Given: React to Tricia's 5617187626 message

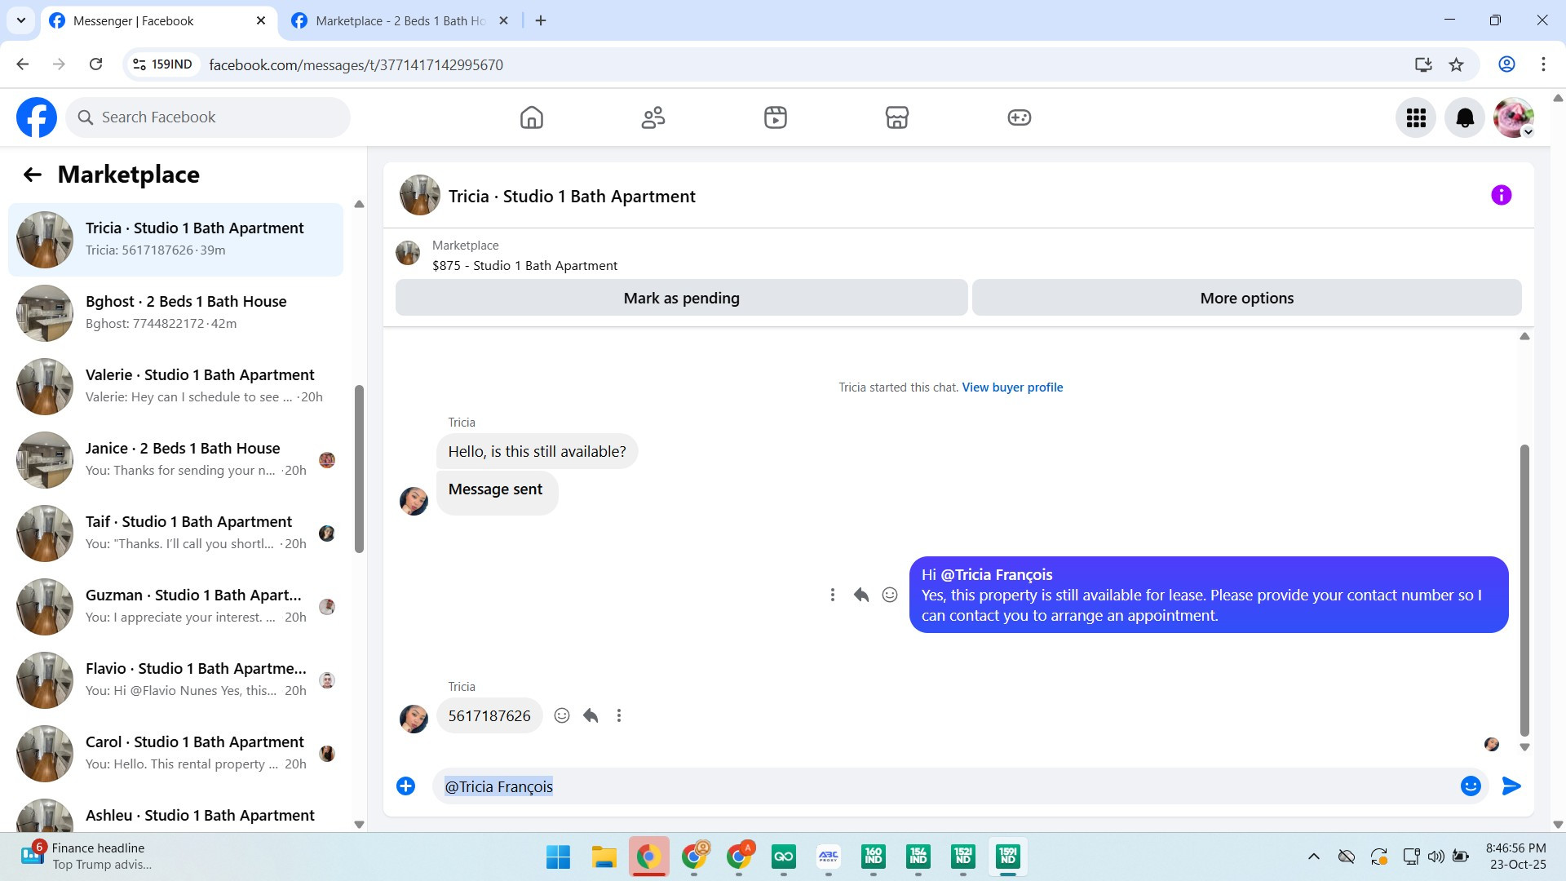Looking at the screenshot, I should coord(562,715).
